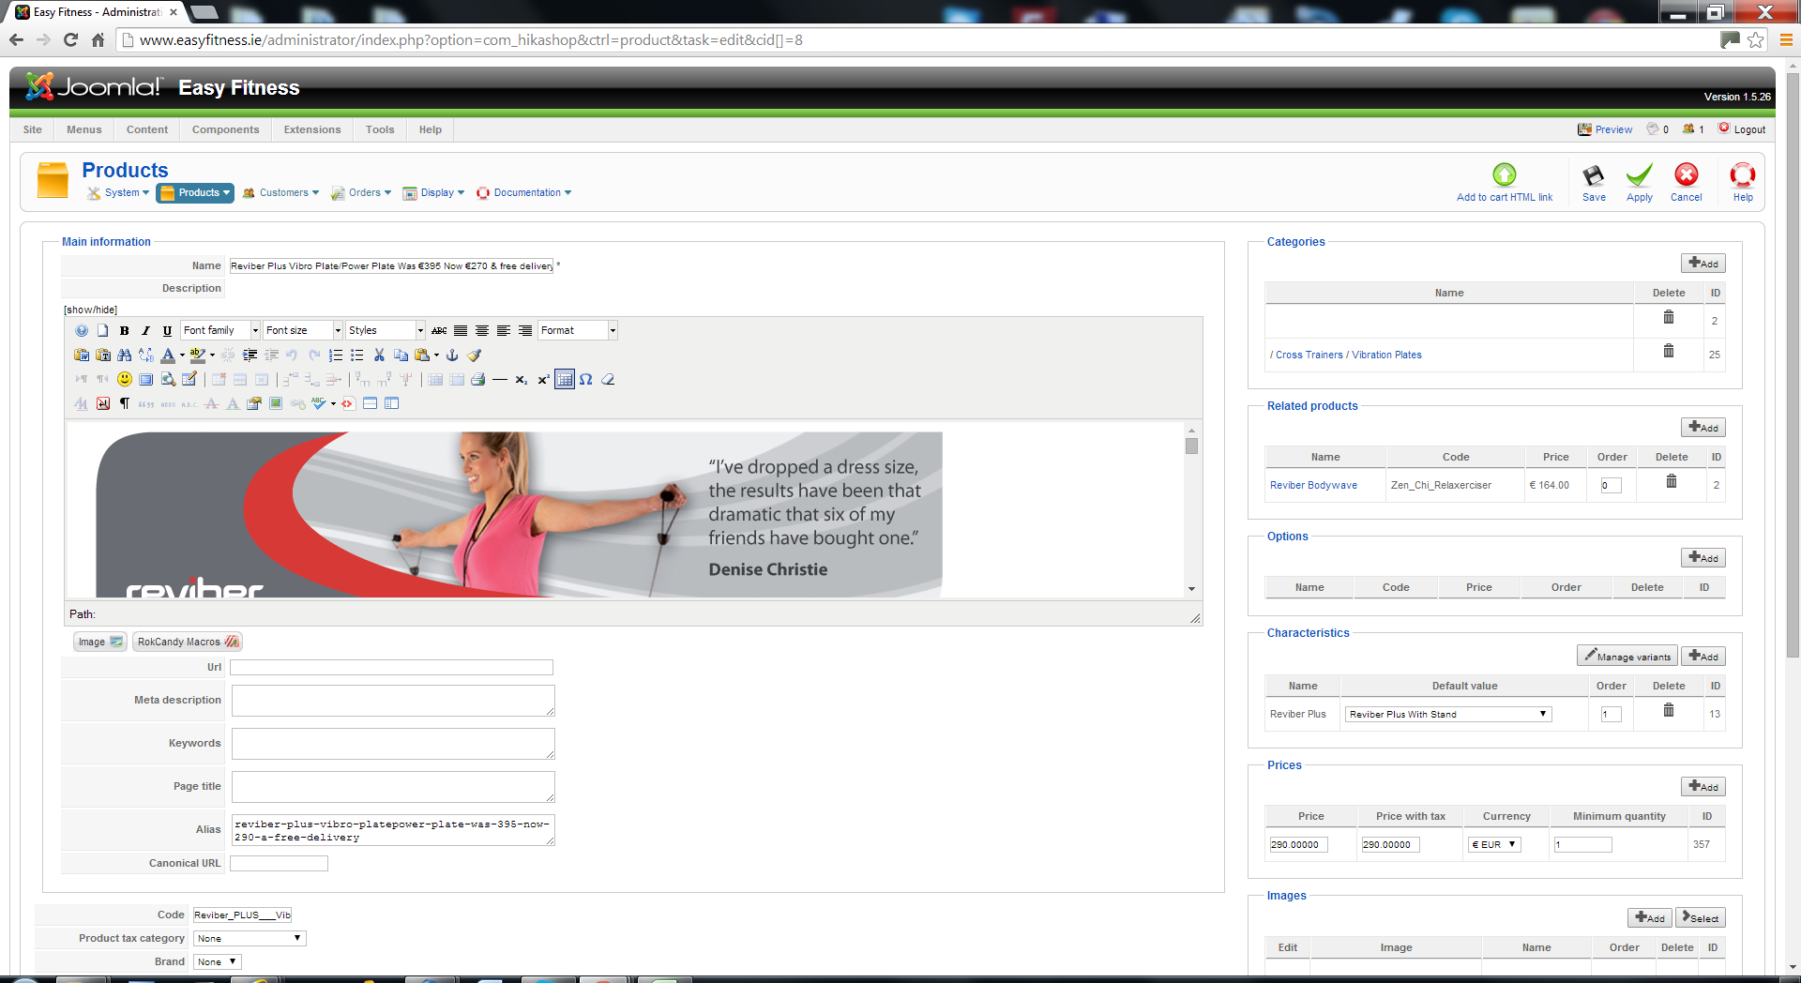Click the new document icon in editor
This screenshot has height=983, width=1801.
103,330
